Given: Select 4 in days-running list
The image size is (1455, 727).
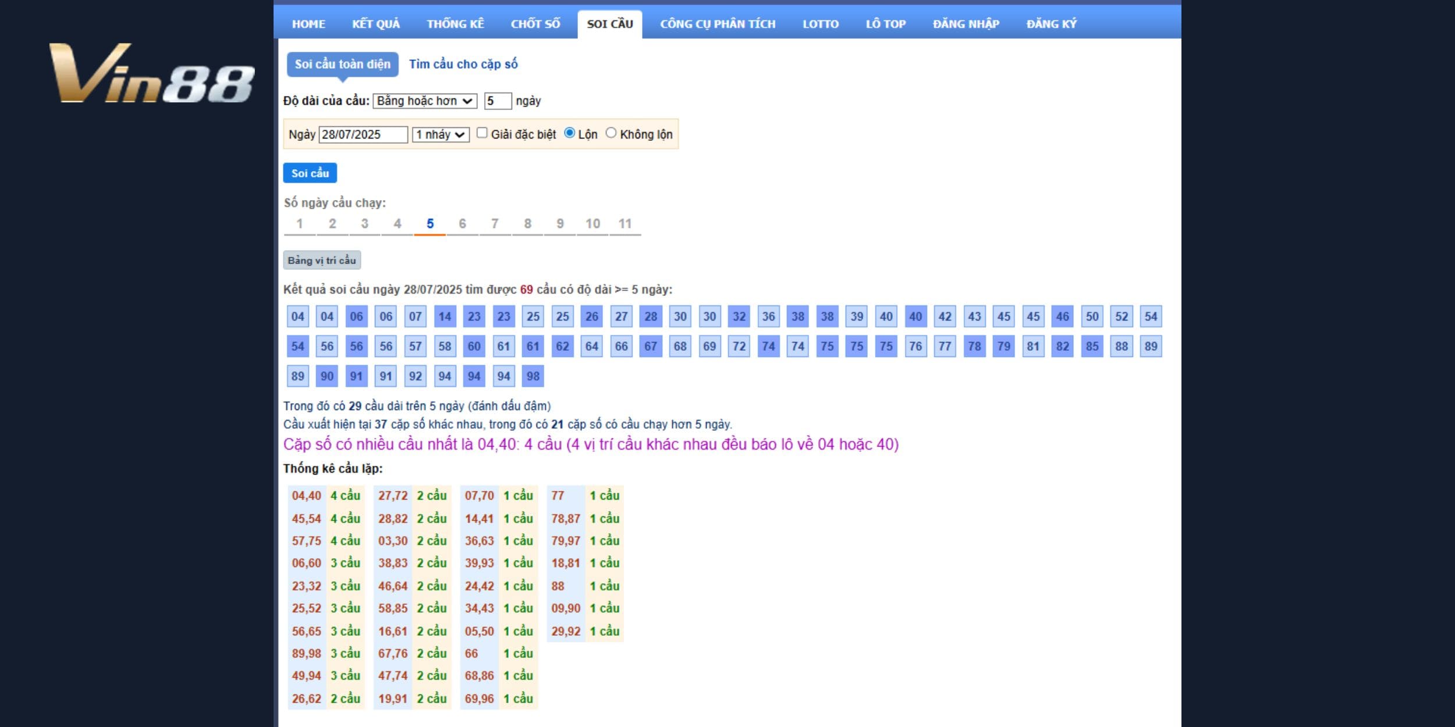Looking at the screenshot, I should coord(398,224).
